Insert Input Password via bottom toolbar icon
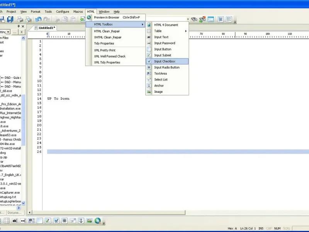The width and height of the screenshot is (309, 232). point(23,220)
